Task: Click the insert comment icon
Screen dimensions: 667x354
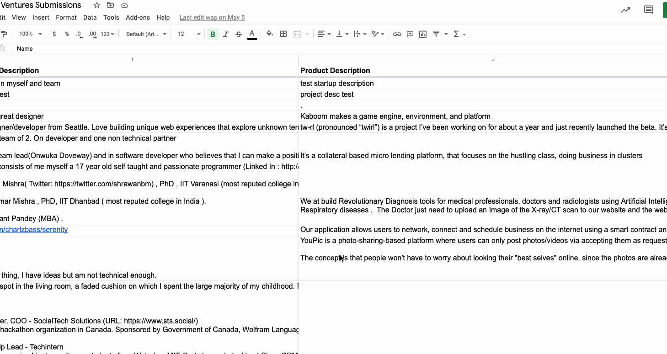Action: click(410, 34)
